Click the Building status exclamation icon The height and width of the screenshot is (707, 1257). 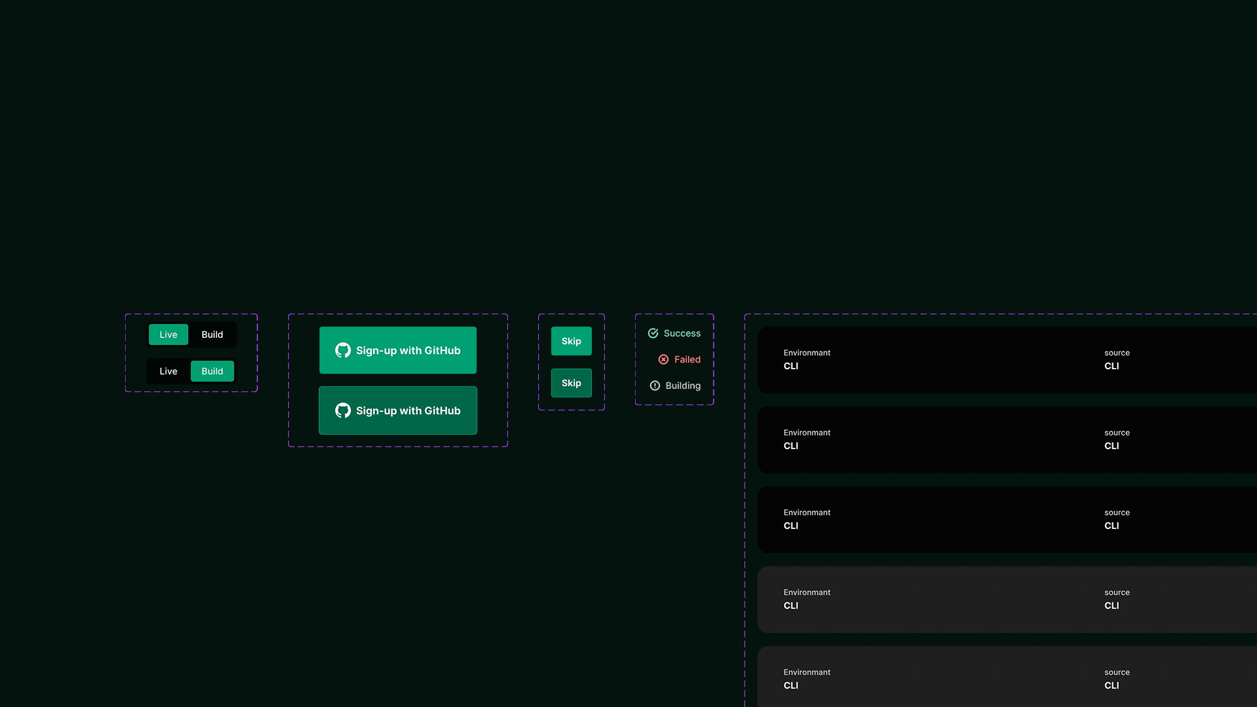[655, 386]
